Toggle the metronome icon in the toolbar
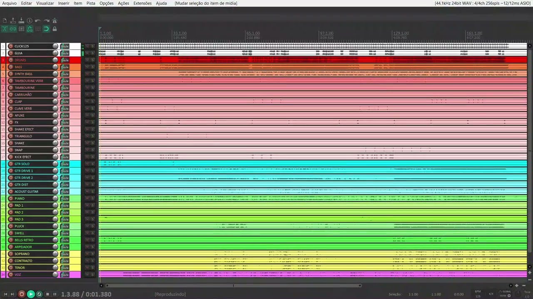Viewport: 533px width, 299px height. (55, 21)
